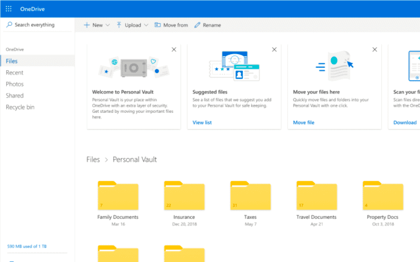The image size is (420, 262).
Task: Open the Taxes folder
Action: (x=250, y=196)
